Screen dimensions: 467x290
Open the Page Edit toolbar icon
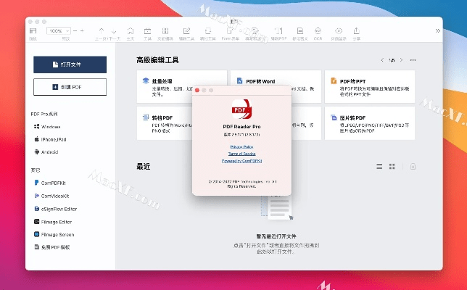click(165, 31)
